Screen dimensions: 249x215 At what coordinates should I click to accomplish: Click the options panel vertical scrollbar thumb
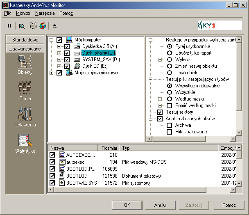[239, 77]
